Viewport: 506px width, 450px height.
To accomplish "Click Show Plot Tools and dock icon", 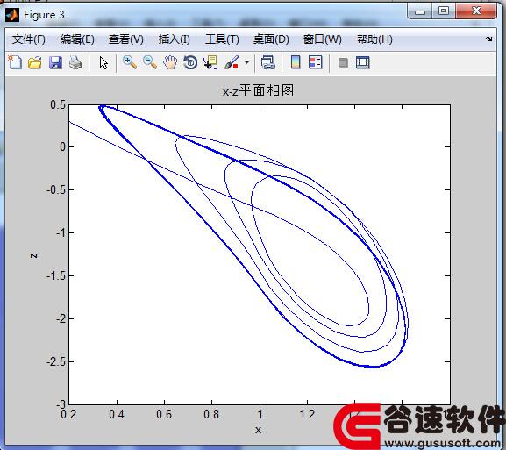I will (x=363, y=62).
